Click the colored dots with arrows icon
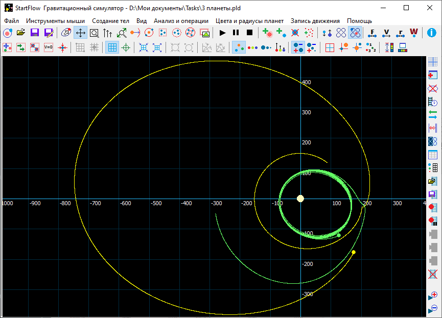 coord(280,47)
